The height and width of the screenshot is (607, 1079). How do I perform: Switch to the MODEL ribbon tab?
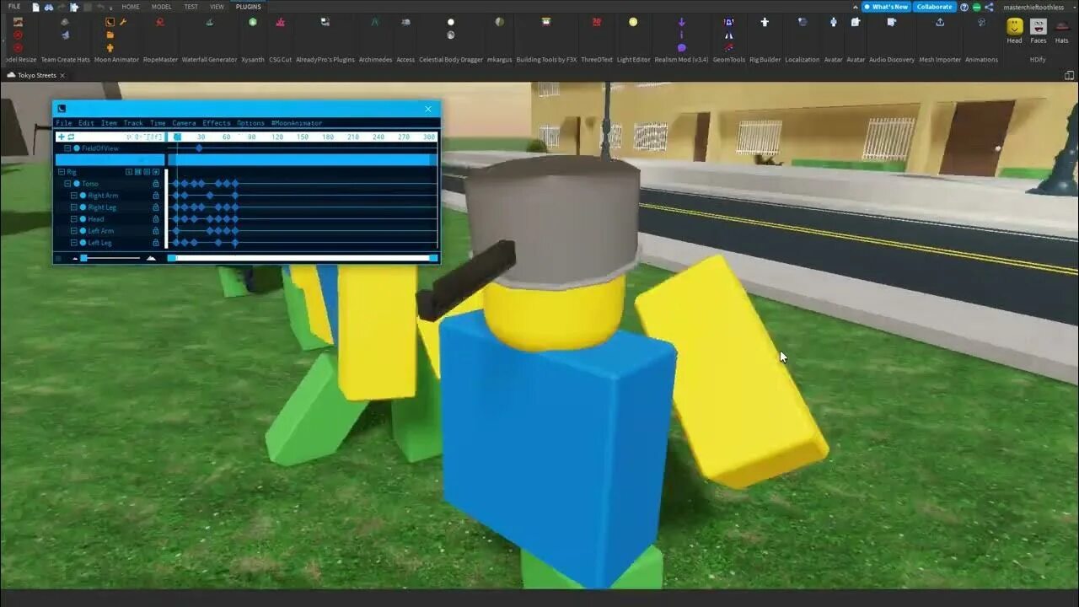click(161, 7)
